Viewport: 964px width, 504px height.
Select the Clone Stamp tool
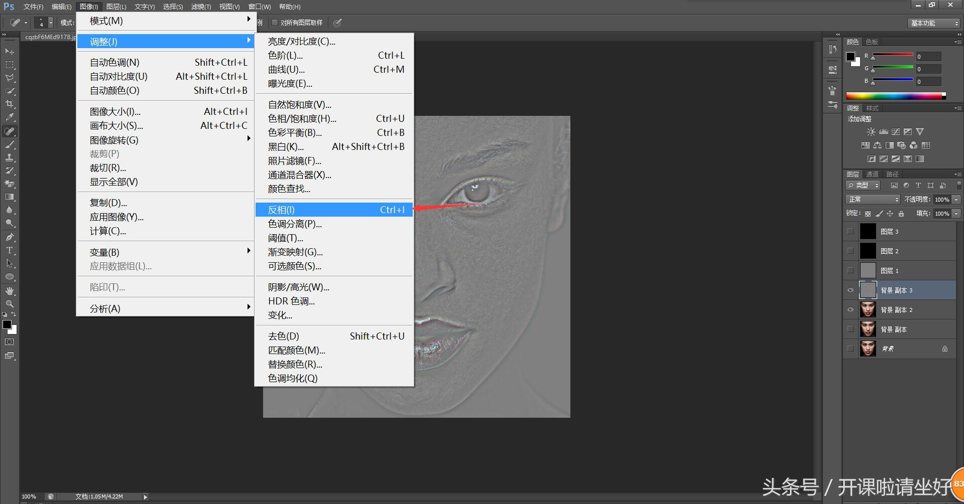(x=10, y=157)
